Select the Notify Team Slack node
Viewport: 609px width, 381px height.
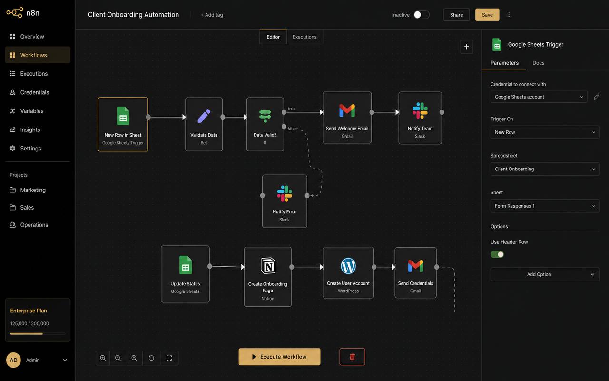pos(420,118)
